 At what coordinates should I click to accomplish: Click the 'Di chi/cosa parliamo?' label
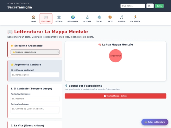[x=22, y=70]
